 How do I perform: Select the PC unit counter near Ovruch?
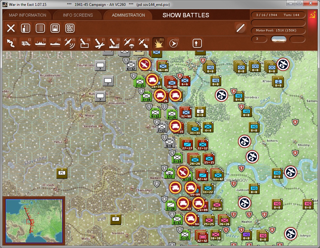coord(62,173)
